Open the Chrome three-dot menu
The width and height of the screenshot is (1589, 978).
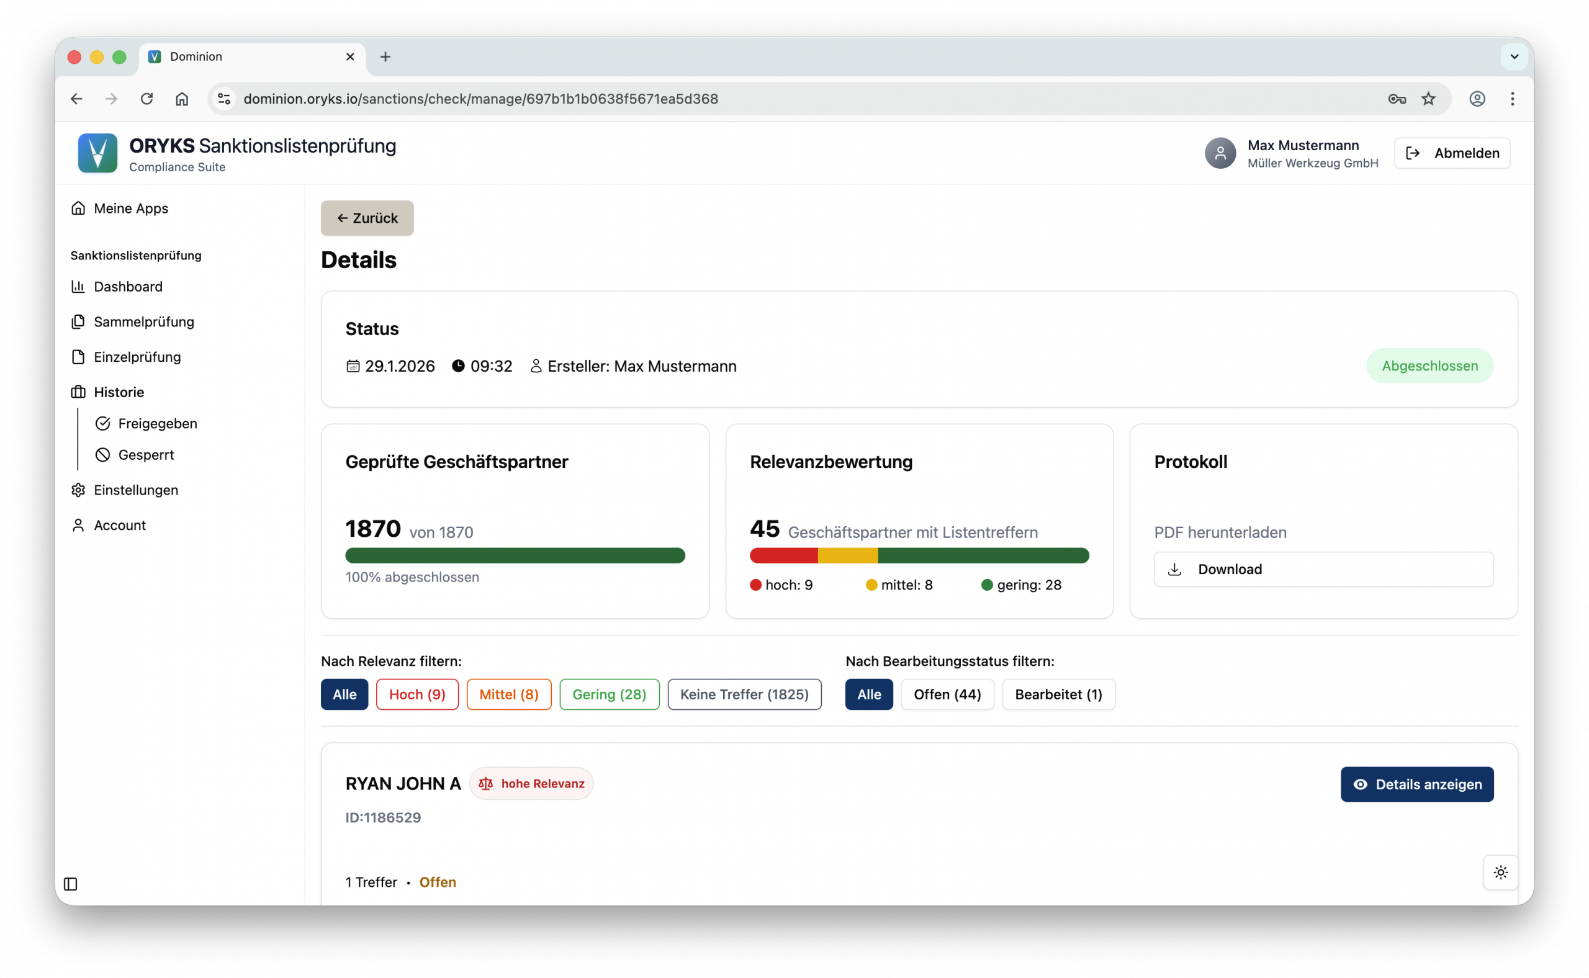[1512, 99]
